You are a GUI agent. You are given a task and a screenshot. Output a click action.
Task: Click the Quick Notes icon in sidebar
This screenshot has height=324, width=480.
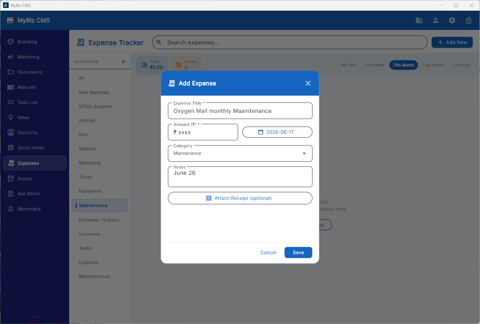click(x=11, y=148)
